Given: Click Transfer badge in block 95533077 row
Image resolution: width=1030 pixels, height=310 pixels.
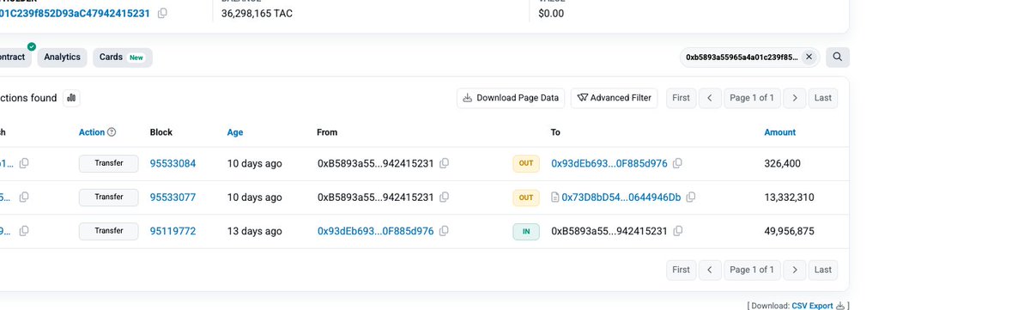Looking at the screenshot, I should (x=109, y=197).
